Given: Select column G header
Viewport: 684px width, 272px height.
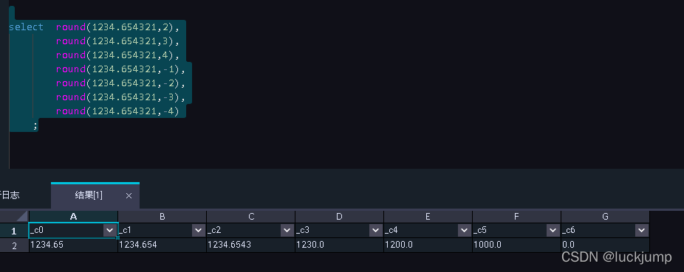Looking at the screenshot, I should [x=605, y=217].
